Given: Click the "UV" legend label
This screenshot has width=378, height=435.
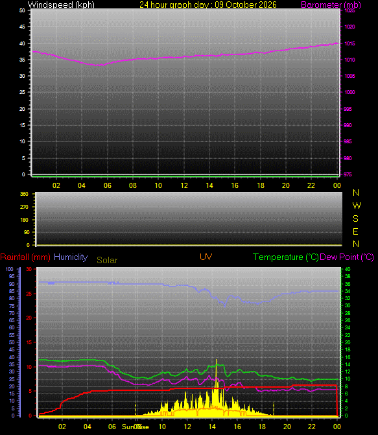Looking at the screenshot, I should (x=206, y=257).
